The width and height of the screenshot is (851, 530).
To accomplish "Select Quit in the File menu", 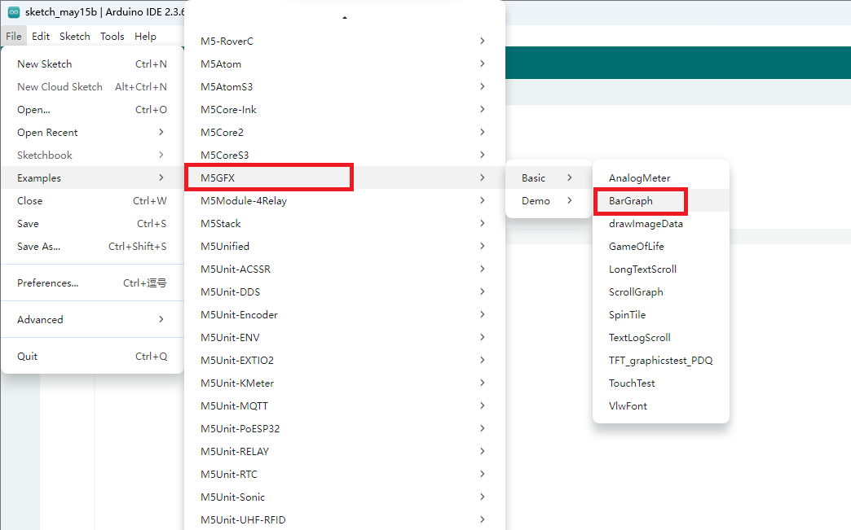I will pos(92,356).
